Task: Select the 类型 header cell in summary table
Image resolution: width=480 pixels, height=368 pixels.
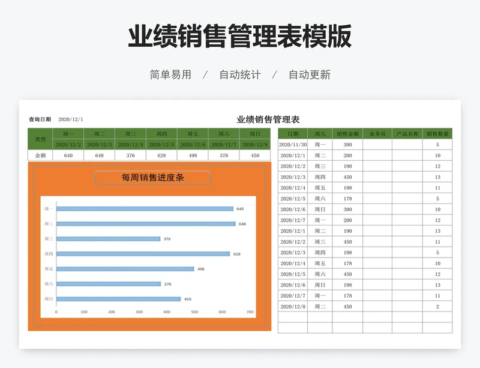Action: pos(40,139)
